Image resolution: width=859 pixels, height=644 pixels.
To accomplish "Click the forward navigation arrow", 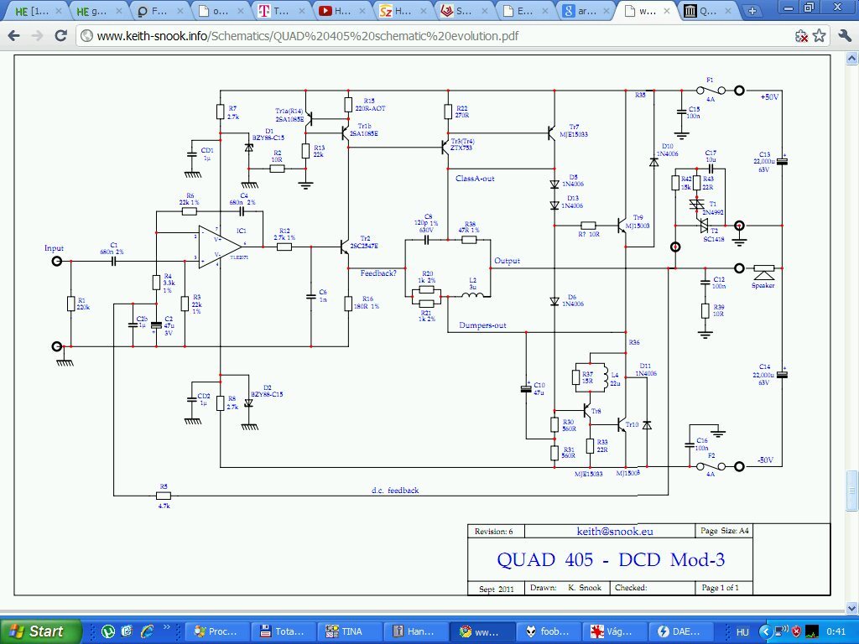I will tap(37, 36).
